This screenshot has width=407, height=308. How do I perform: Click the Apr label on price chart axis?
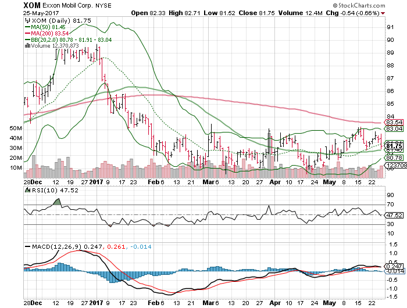click(275, 182)
